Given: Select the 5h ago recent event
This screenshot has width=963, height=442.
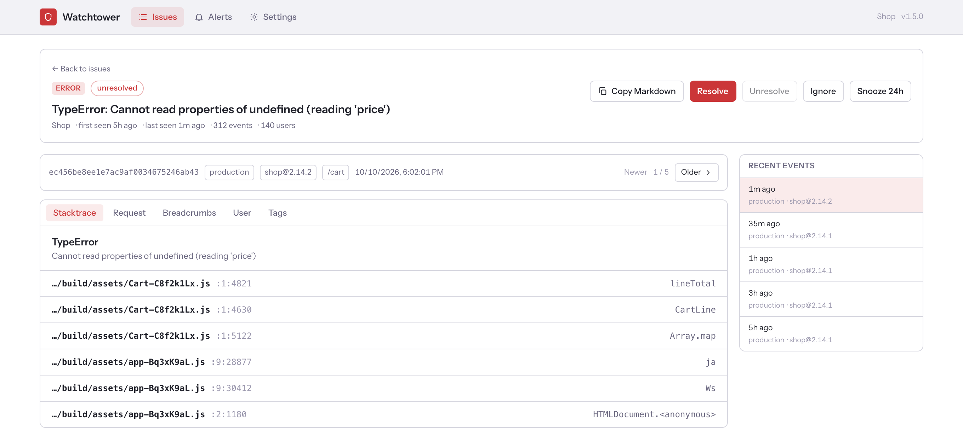Looking at the screenshot, I should tap(831, 334).
